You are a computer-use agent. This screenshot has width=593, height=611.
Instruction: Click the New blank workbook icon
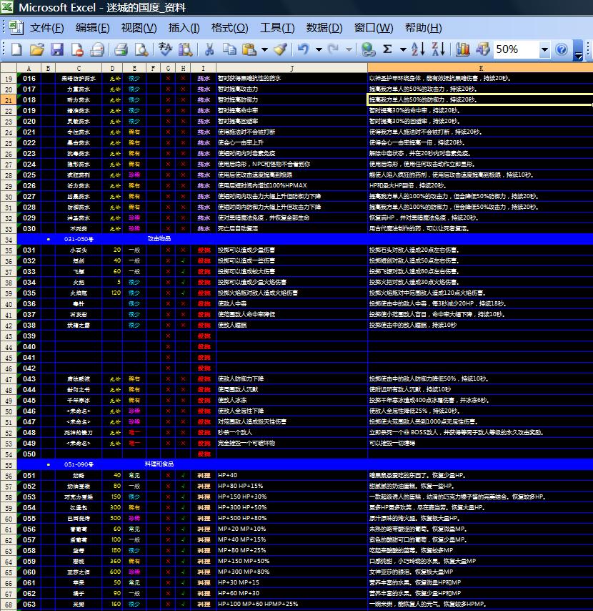tap(16, 49)
